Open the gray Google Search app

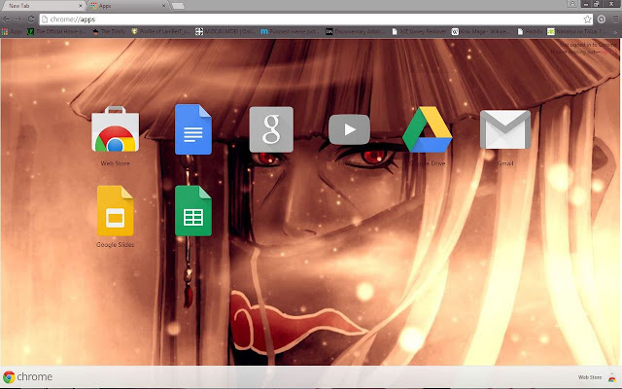pos(271,129)
